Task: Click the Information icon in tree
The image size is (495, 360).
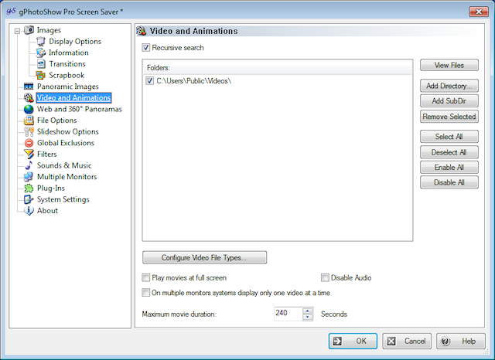Action: click(x=41, y=53)
